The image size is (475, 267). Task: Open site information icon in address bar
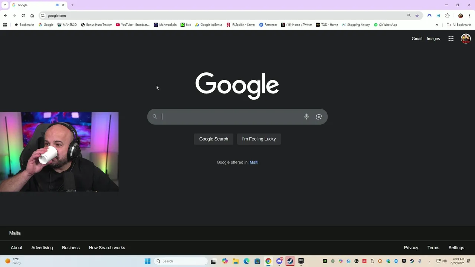[43, 16]
